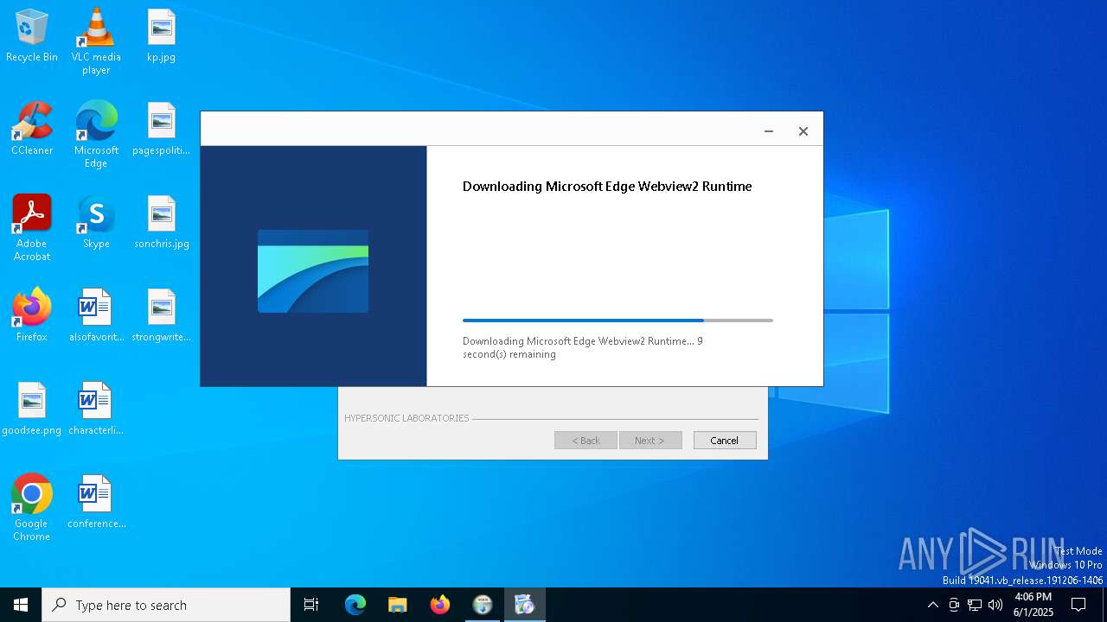1107x622 pixels.
Task: Select the sonchris.jpg file icon
Action: [161, 223]
